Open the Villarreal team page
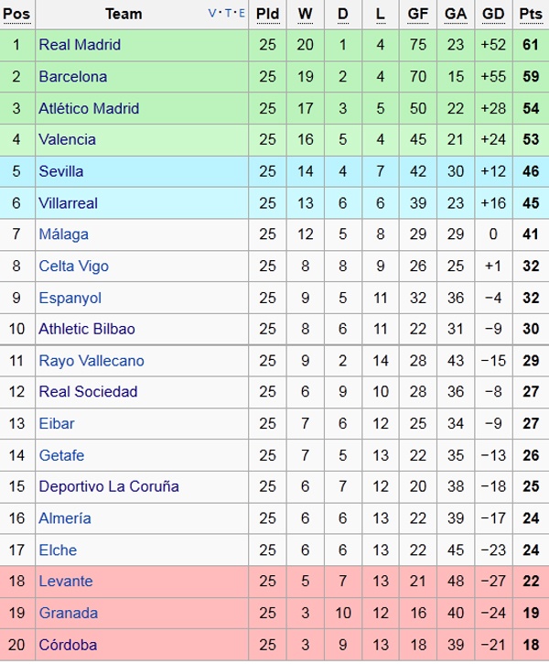 pos(68,202)
